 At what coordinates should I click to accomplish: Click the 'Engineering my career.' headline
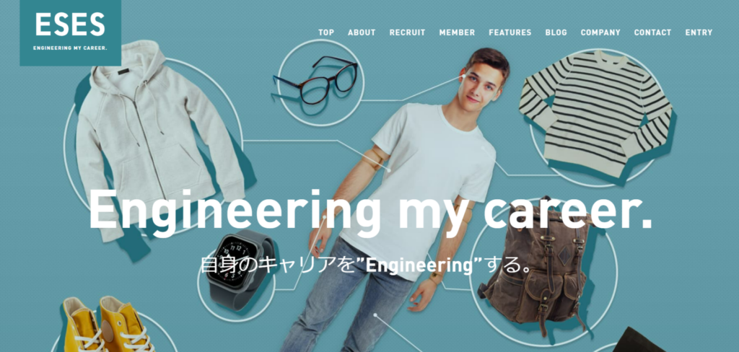[x=370, y=211]
